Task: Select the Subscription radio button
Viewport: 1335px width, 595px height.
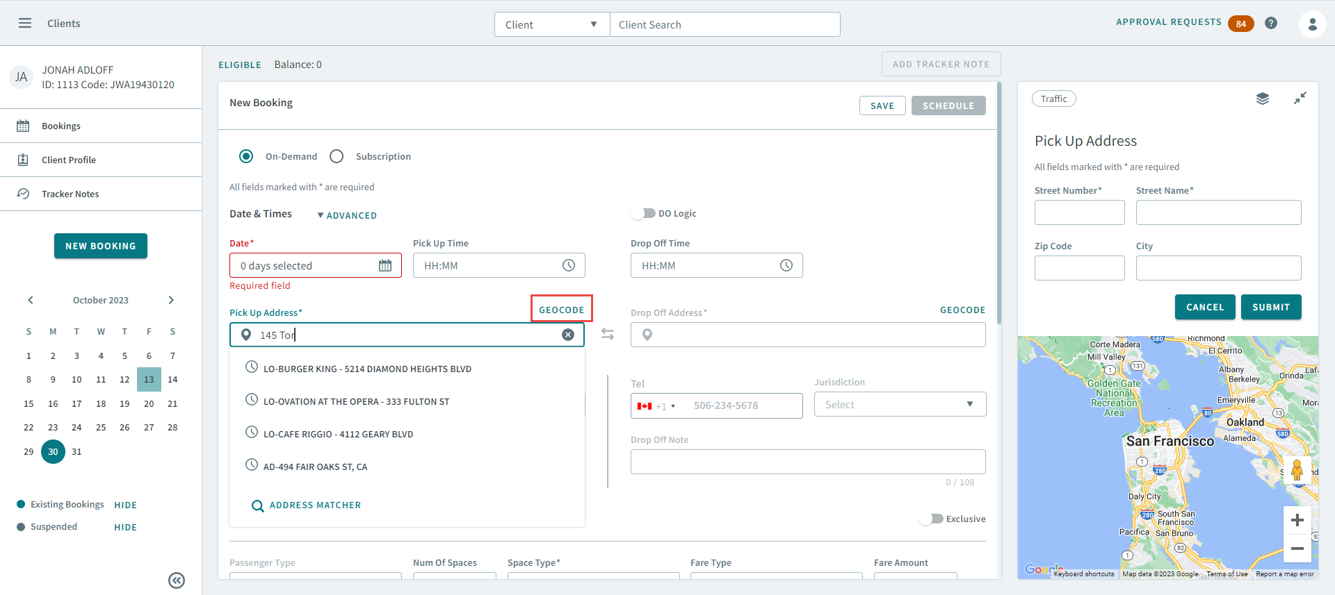Action: [337, 156]
